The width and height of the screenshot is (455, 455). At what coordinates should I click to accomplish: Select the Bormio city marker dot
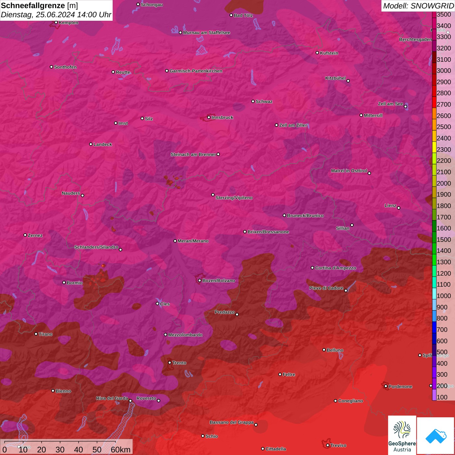click(64, 282)
